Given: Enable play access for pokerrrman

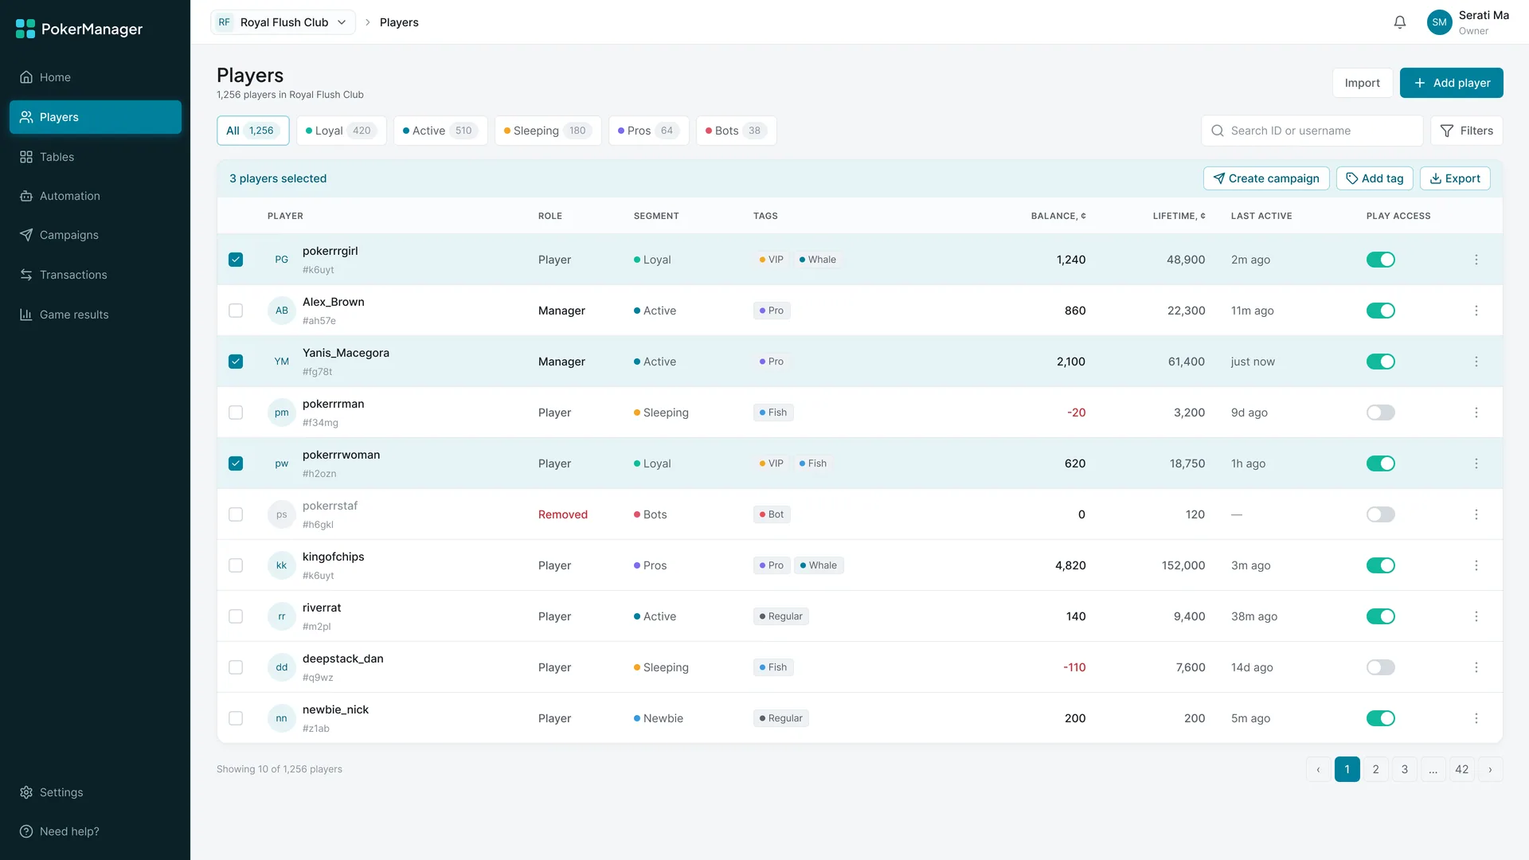Looking at the screenshot, I should click(1381, 412).
